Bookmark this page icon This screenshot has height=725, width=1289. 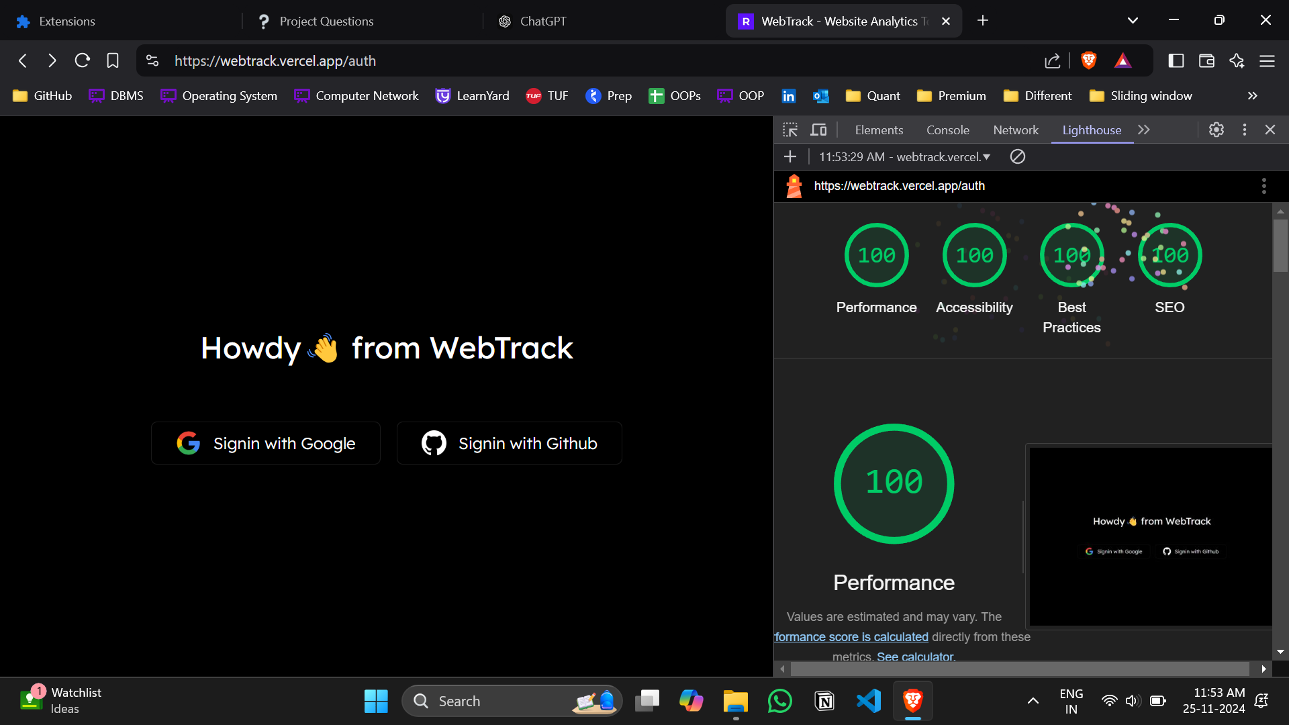(x=113, y=61)
